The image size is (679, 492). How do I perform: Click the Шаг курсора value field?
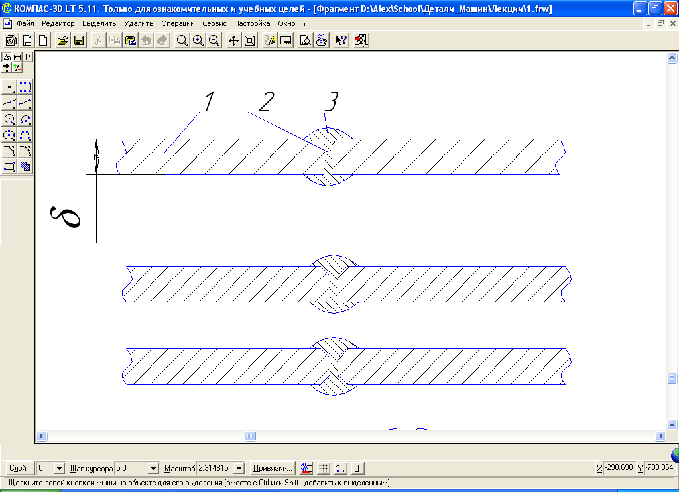click(131, 469)
